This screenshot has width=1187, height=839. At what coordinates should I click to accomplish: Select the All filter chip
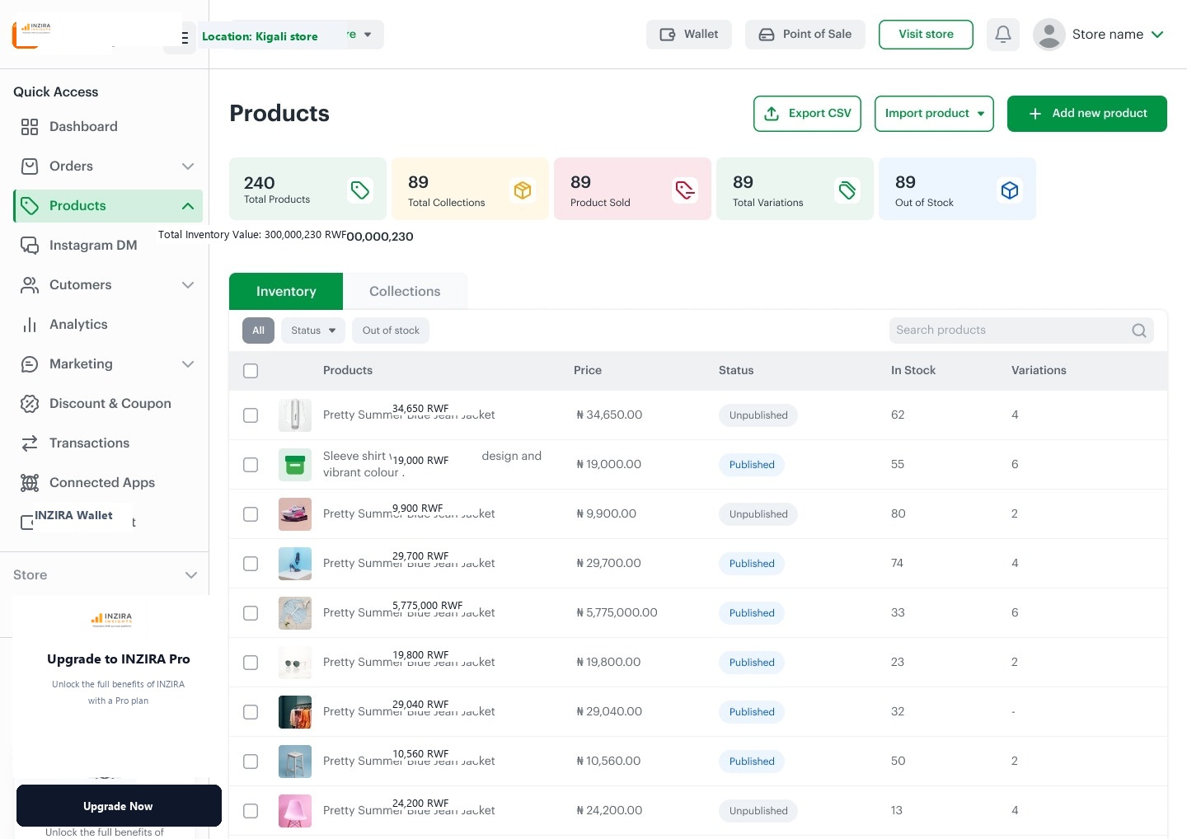click(x=258, y=330)
